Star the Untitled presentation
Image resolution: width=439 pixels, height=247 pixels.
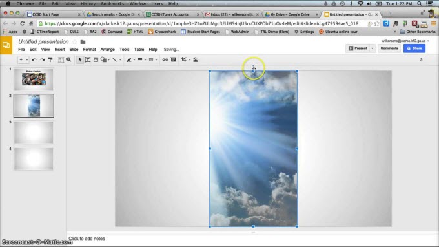point(75,42)
